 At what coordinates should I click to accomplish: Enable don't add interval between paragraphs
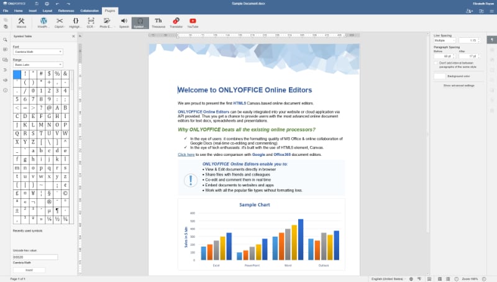(x=436, y=63)
